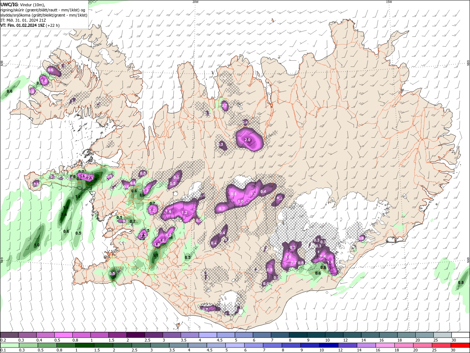Click the 1.0 rain value in the green band off the west coast
The image size is (470, 353).
[37, 245]
